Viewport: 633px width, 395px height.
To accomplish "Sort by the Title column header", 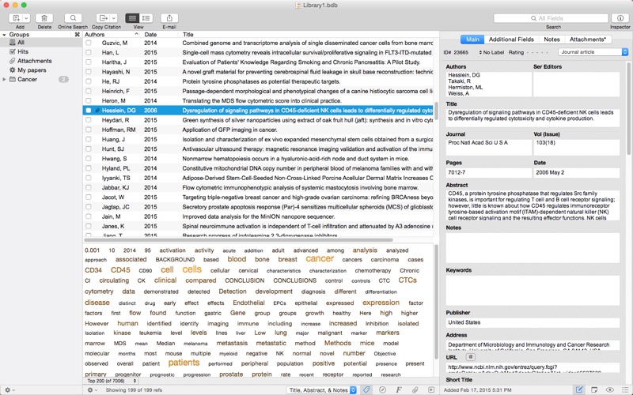I will [307, 35].
